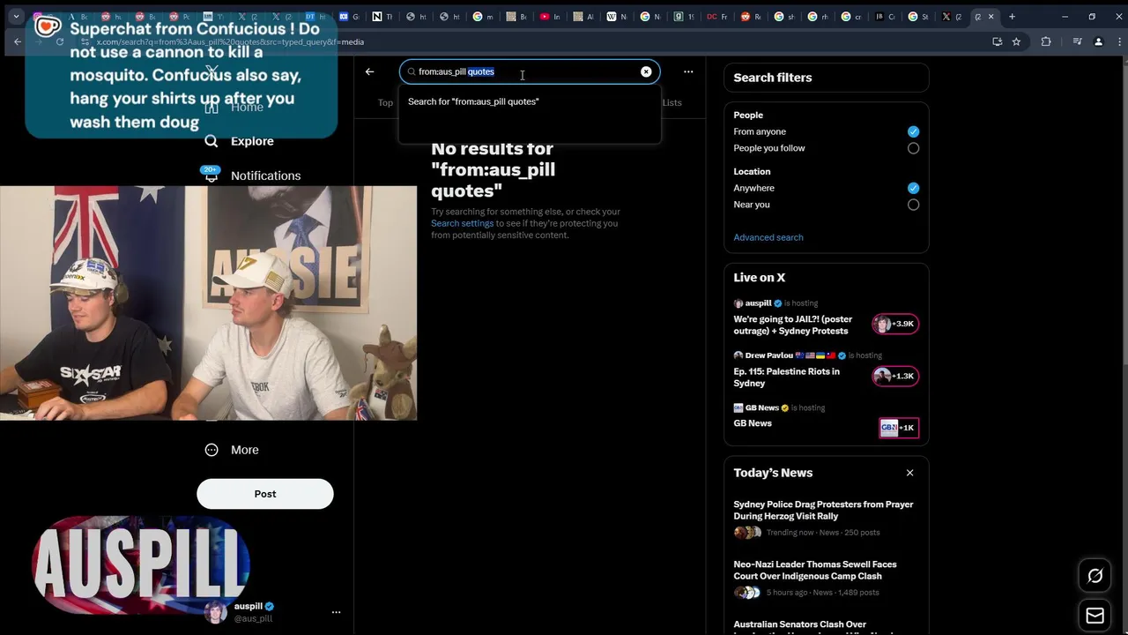
Task: Open 'Sydney Police Drag Protesters' news story
Action: coord(823,510)
